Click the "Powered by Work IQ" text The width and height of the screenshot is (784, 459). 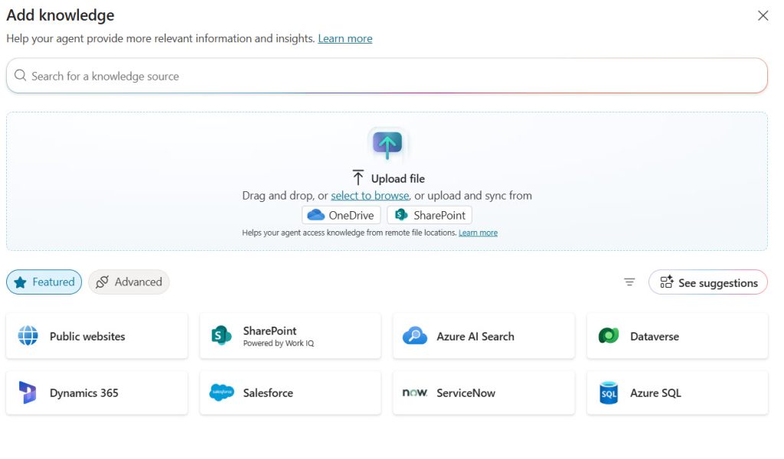coord(279,343)
